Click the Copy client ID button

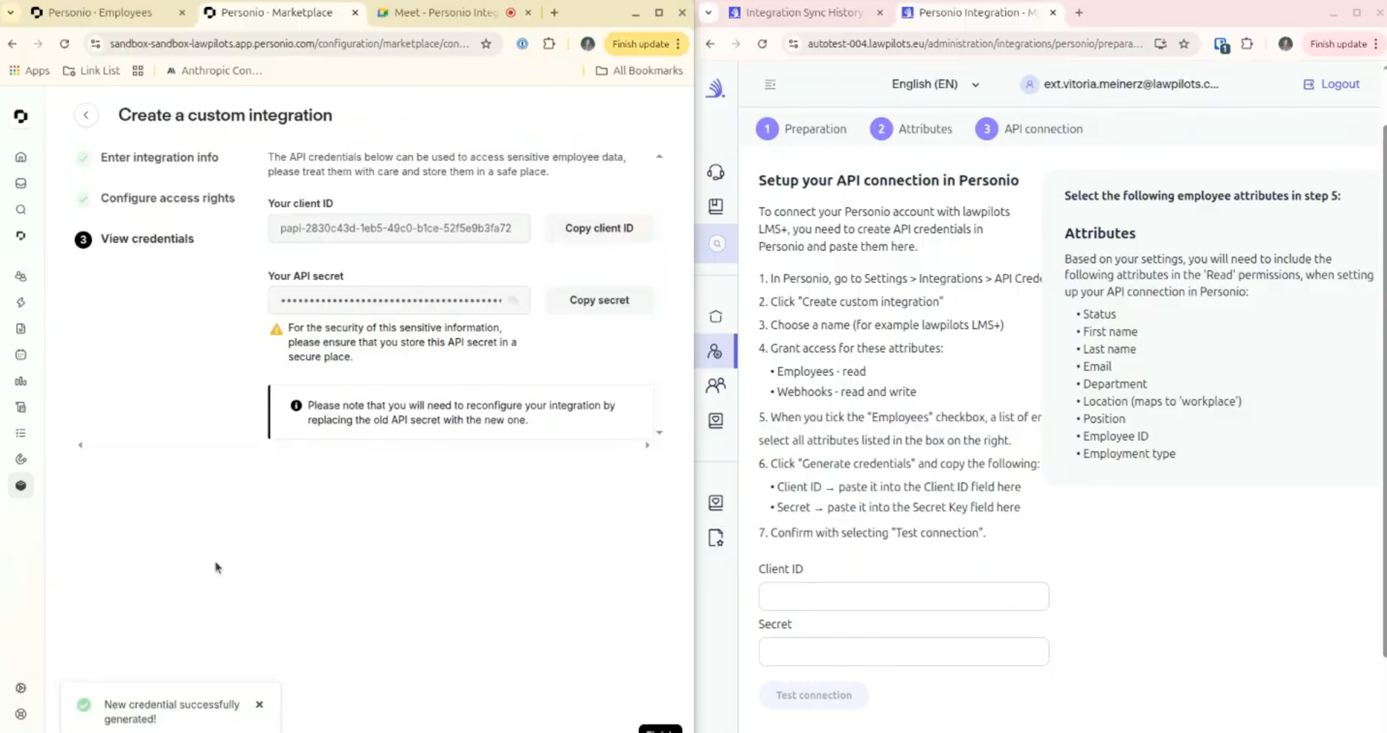click(x=599, y=228)
